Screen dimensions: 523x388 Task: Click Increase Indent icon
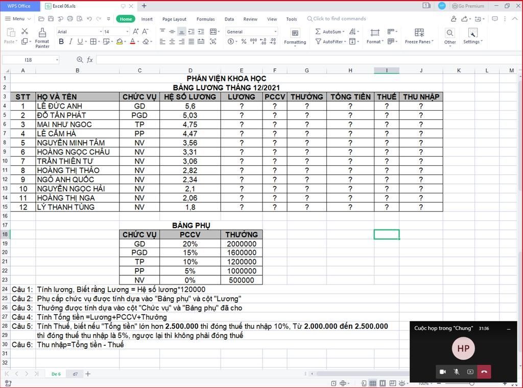[x=201, y=31]
